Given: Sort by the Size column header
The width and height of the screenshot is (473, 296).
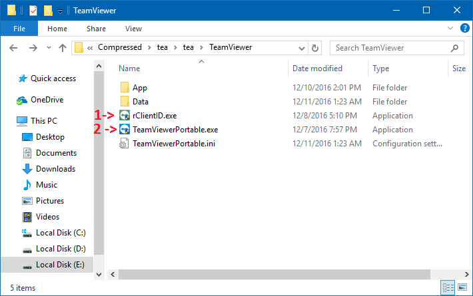Looking at the screenshot, I should point(459,69).
